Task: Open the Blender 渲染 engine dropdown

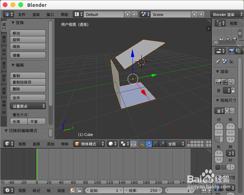Action: click(x=227, y=15)
